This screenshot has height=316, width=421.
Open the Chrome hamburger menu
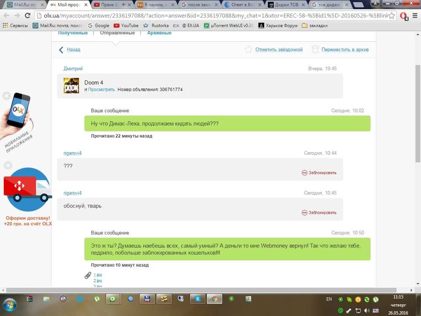point(415,16)
